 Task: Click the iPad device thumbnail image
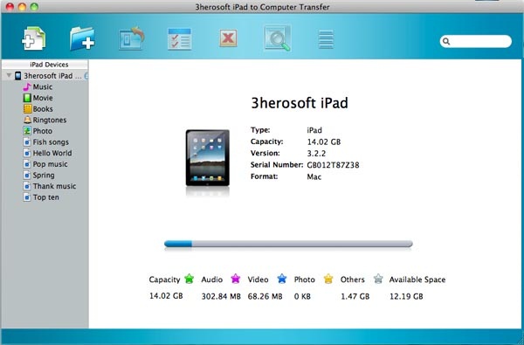[x=208, y=158]
